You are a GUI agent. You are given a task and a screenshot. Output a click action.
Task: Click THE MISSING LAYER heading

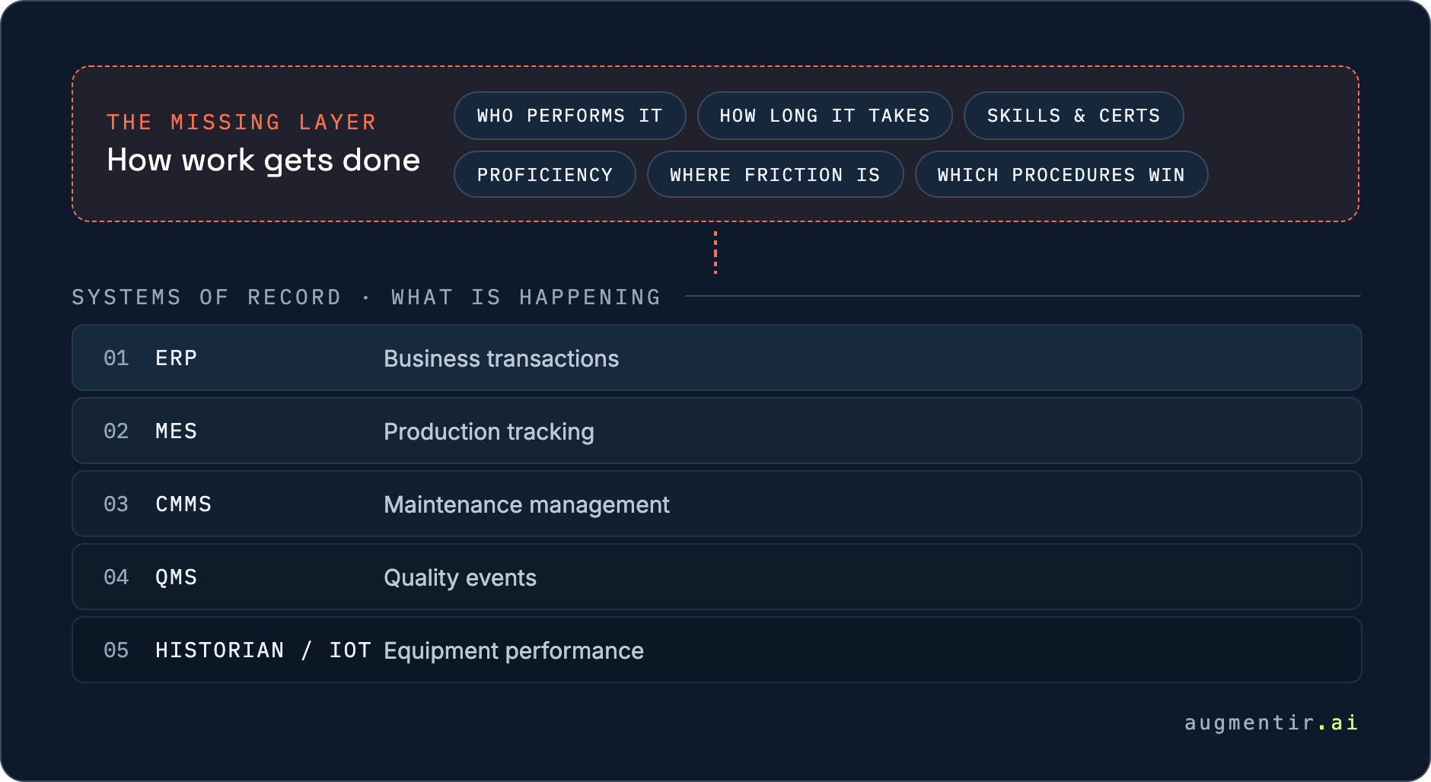coord(241,122)
